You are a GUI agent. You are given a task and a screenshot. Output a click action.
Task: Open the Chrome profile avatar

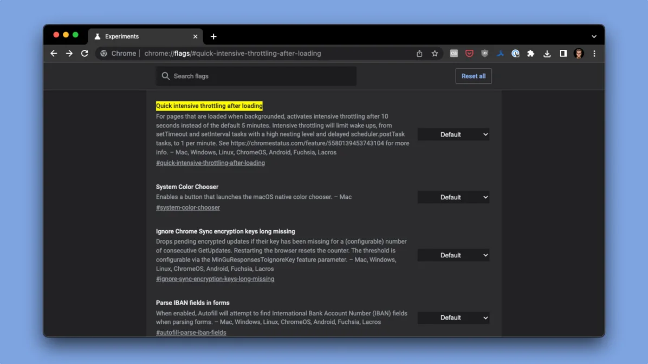(579, 53)
